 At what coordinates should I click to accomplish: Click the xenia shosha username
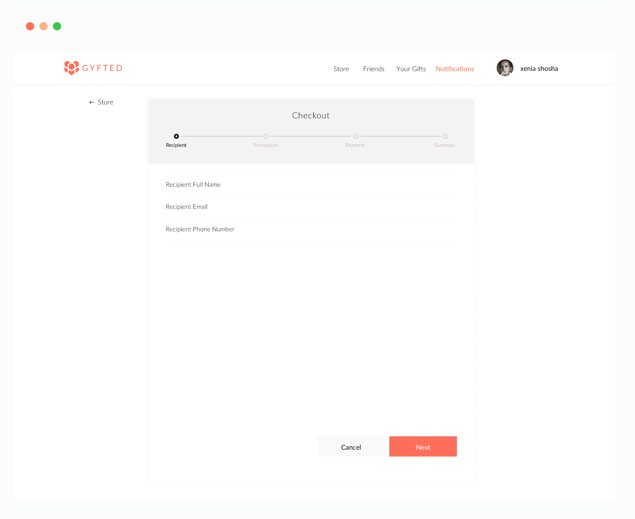(539, 69)
